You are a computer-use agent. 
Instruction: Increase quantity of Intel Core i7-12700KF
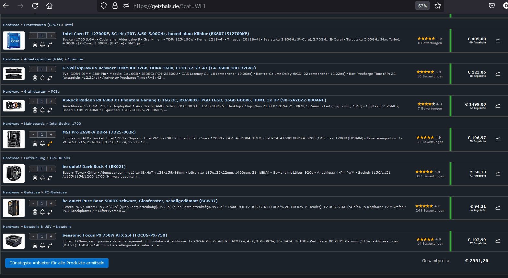51,36
